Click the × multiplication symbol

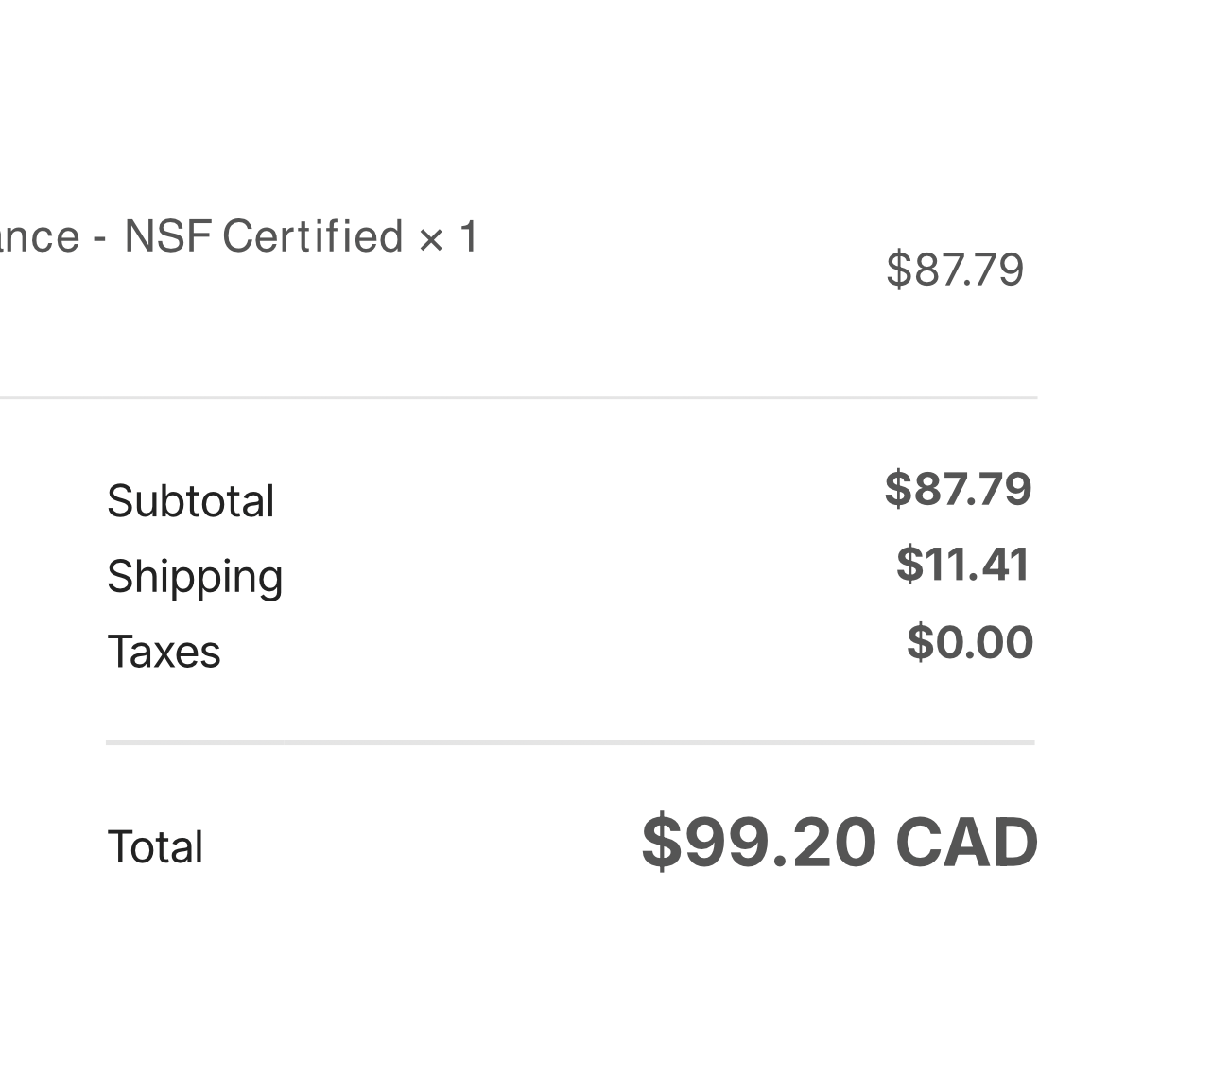click(431, 238)
